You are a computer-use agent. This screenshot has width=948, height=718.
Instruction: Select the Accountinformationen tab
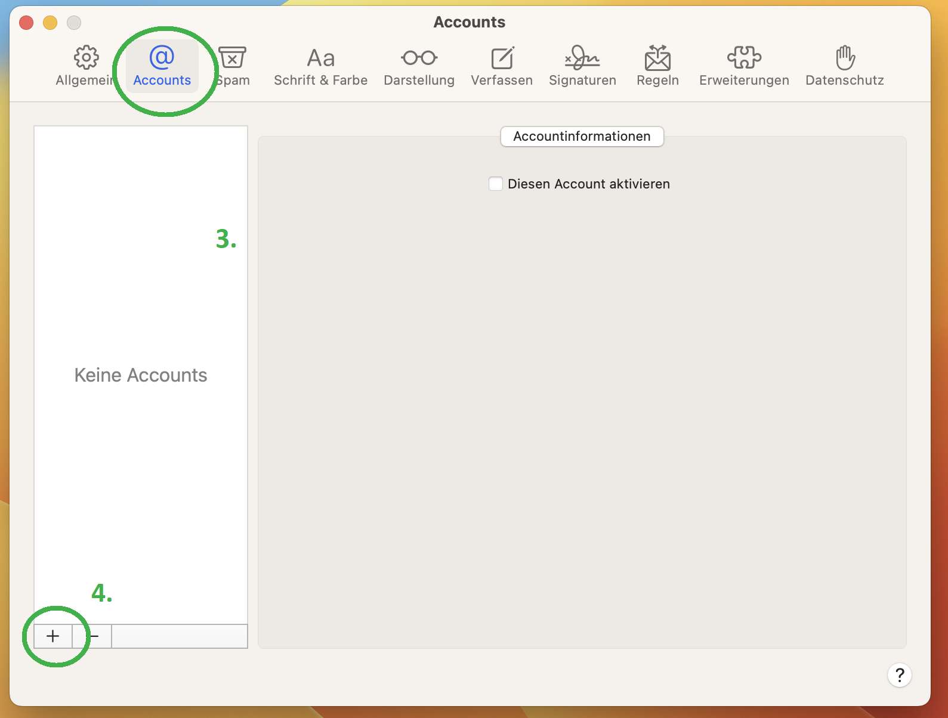pyautogui.click(x=582, y=137)
